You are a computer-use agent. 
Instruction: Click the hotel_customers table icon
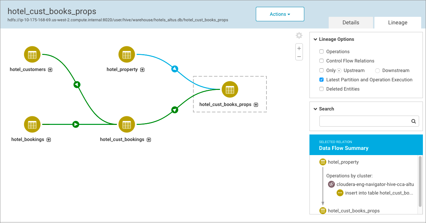[x=32, y=55]
